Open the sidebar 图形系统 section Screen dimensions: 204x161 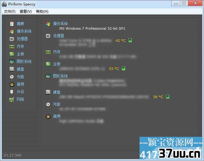point(24,61)
